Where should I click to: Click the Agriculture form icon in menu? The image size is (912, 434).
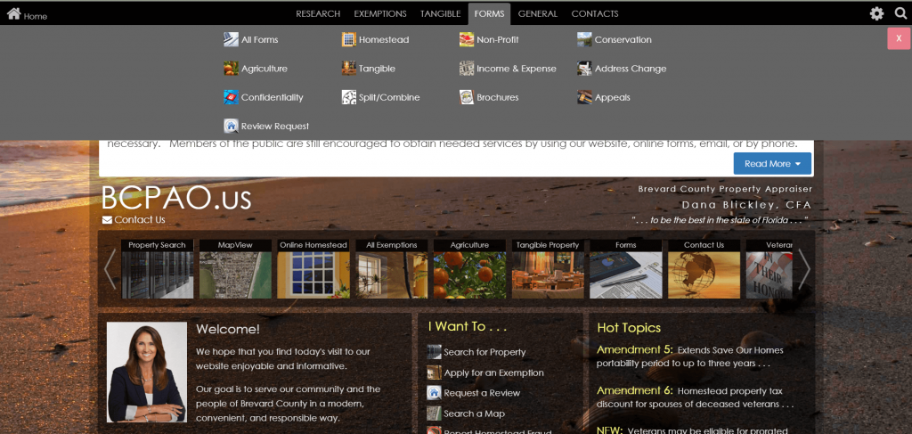pos(231,69)
